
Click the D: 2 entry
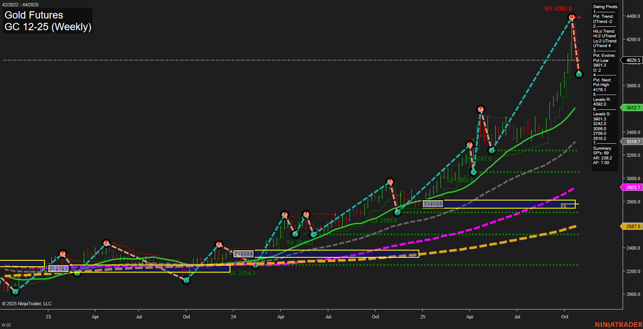(597, 70)
